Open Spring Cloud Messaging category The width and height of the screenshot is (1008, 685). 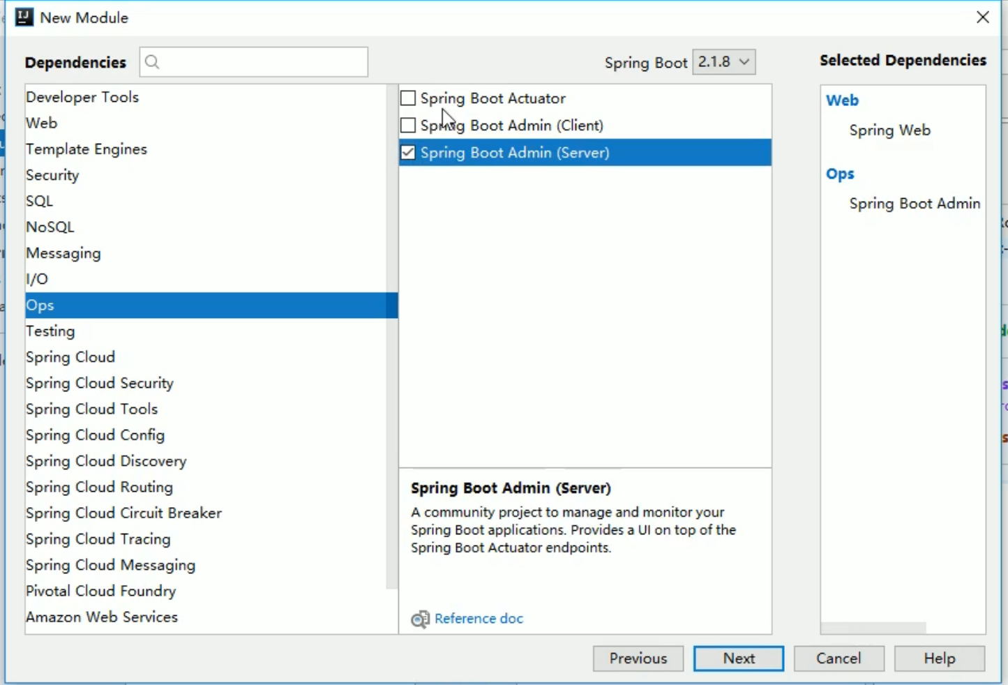[x=206, y=566]
